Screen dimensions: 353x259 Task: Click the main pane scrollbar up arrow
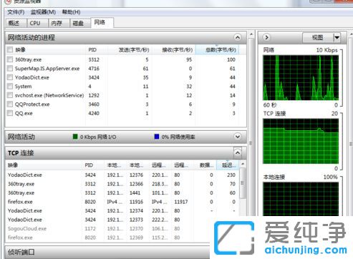coord(251,34)
